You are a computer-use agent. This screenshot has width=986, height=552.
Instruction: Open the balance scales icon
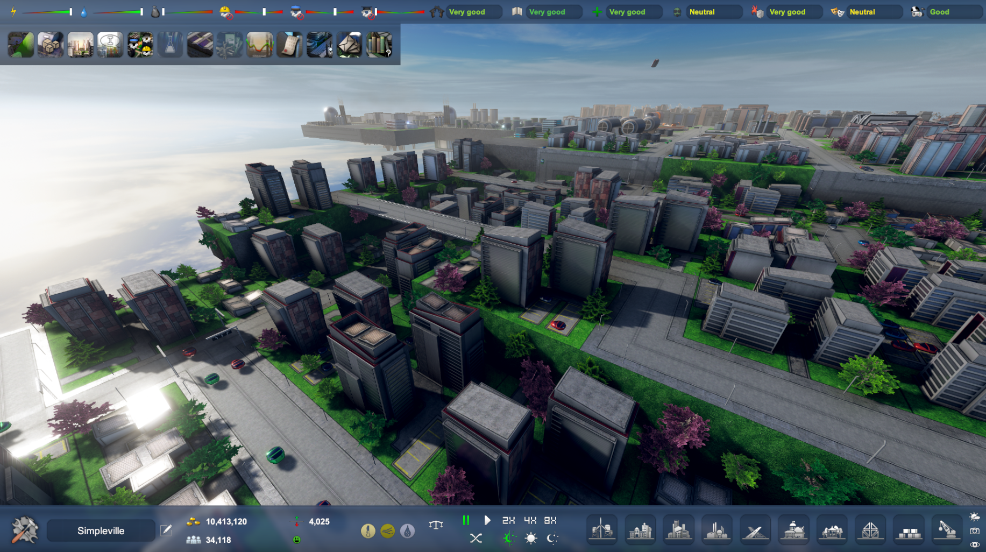coord(436,524)
